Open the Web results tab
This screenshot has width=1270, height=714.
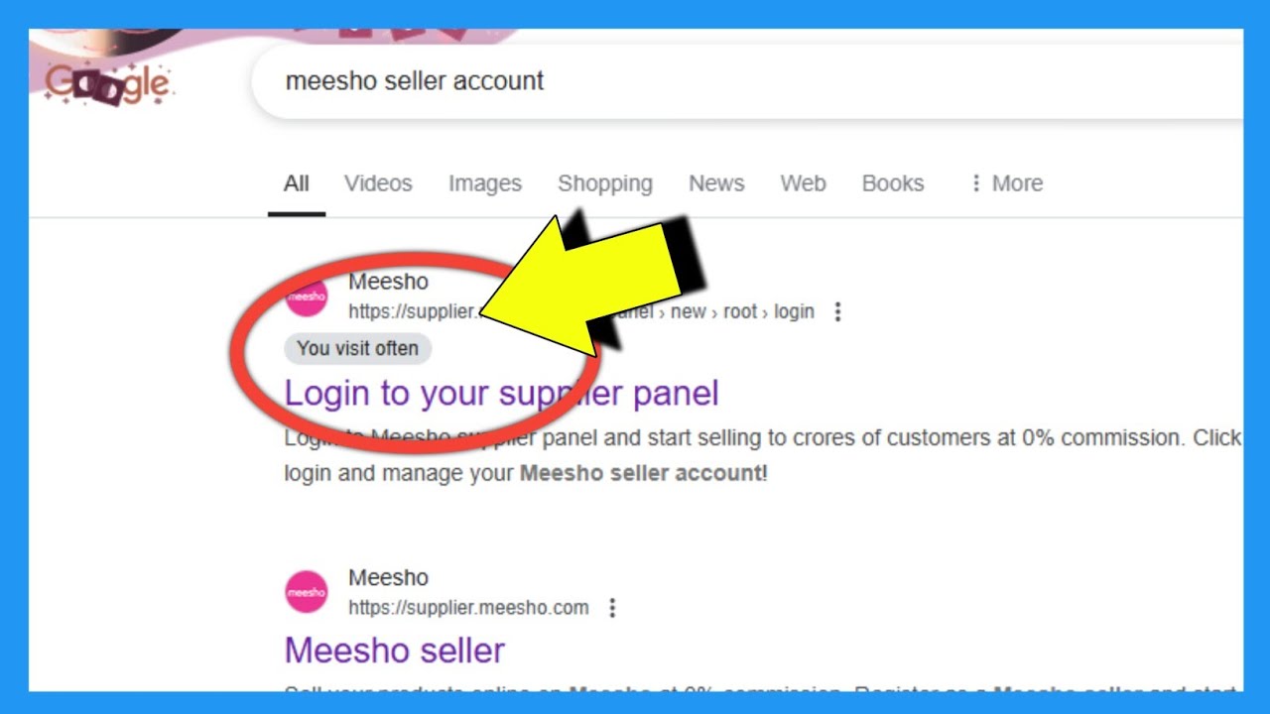[803, 183]
